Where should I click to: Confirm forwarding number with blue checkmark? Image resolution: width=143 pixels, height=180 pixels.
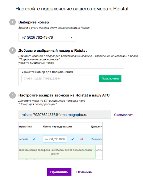click(x=72, y=139)
